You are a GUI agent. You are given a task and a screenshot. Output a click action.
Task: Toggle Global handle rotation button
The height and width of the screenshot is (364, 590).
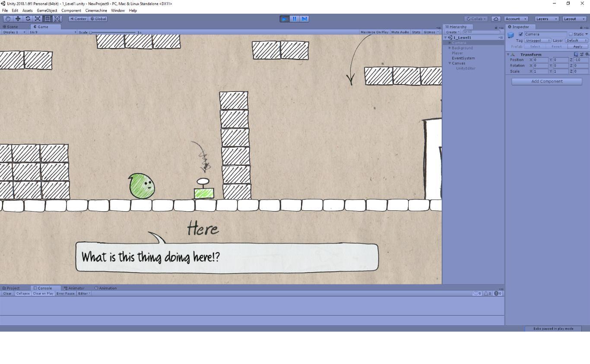click(98, 19)
